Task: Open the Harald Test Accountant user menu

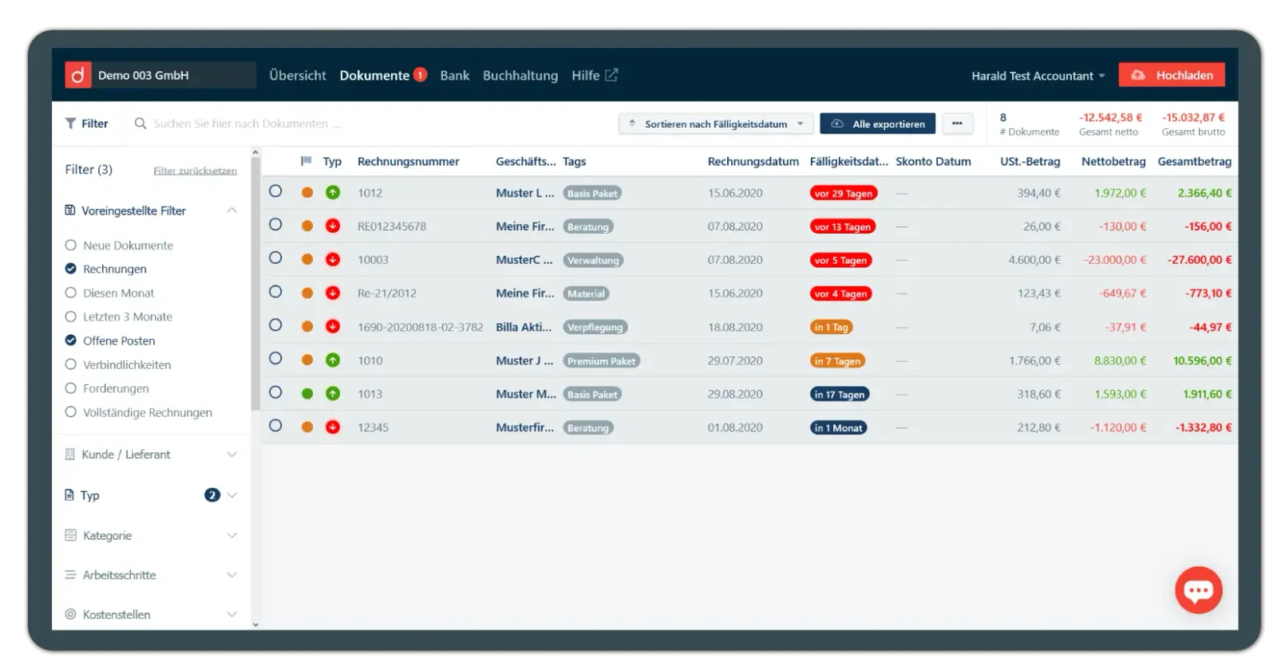Action: click(1038, 76)
